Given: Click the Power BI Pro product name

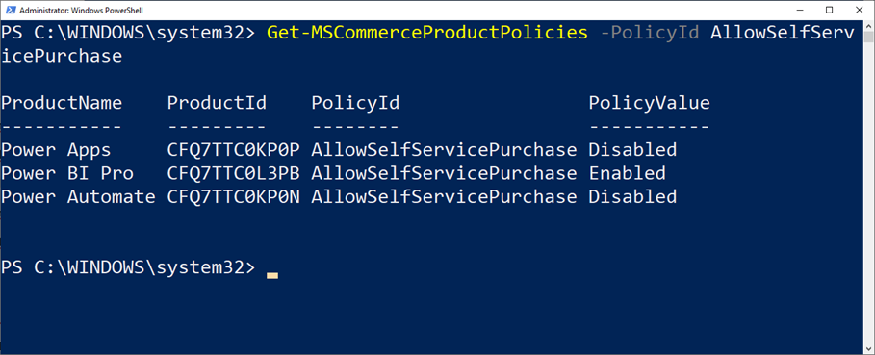Looking at the screenshot, I should click(67, 173).
